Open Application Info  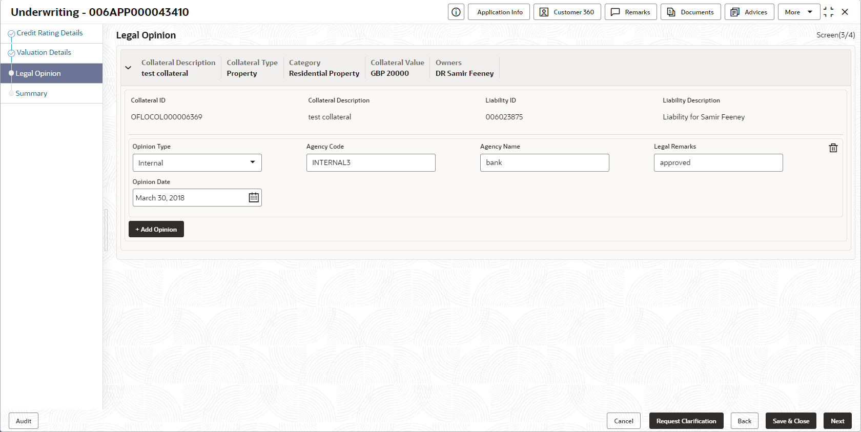[499, 12]
